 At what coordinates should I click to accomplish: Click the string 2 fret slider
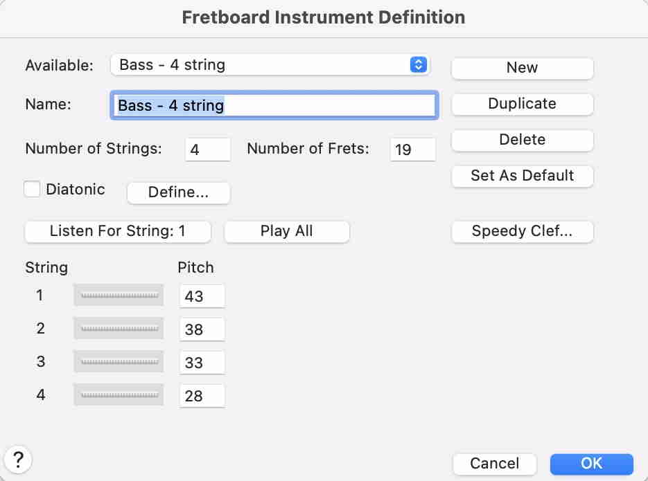119,328
